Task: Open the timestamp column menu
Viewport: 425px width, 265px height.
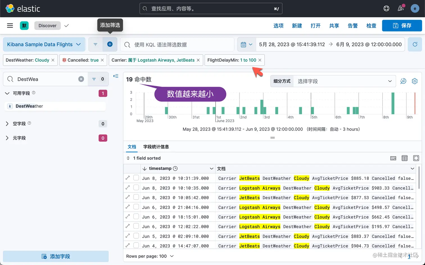Action: 211,169
